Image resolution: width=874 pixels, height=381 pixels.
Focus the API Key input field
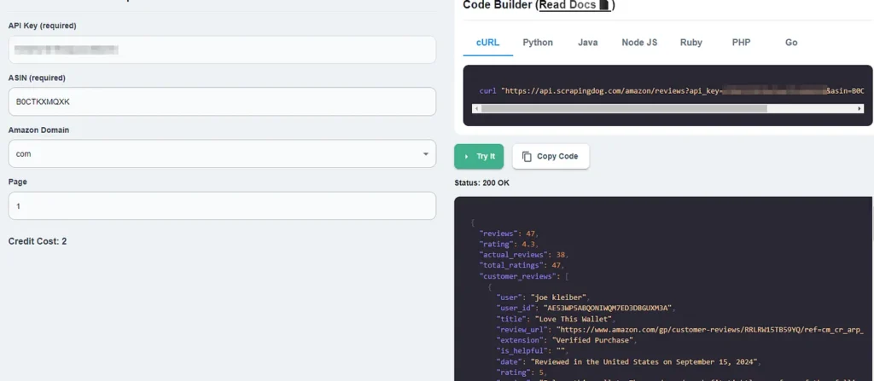pyautogui.click(x=222, y=49)
